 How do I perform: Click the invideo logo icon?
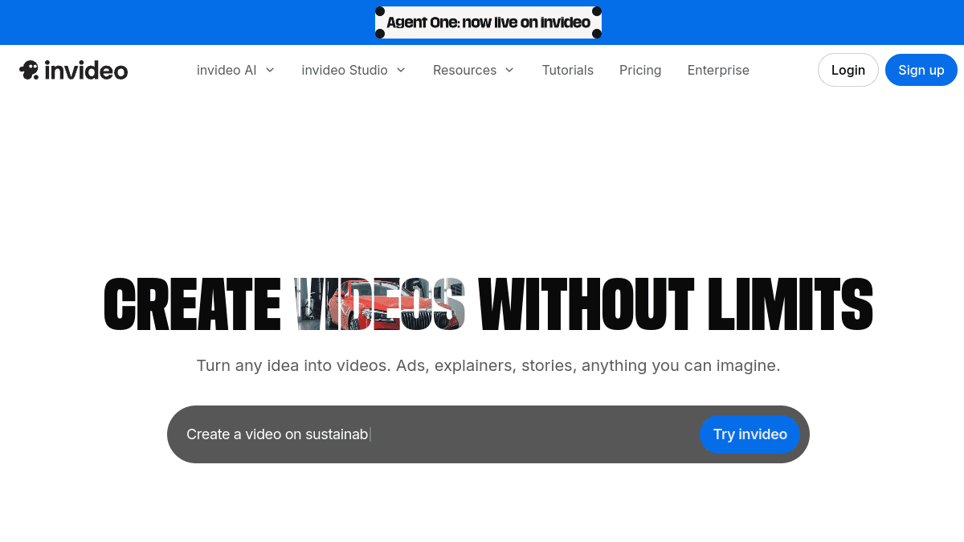click(29, 70)
